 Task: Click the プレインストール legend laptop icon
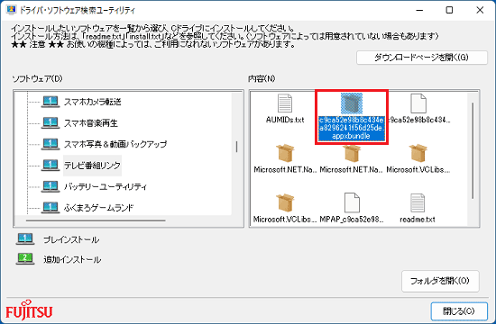(25, 239)
